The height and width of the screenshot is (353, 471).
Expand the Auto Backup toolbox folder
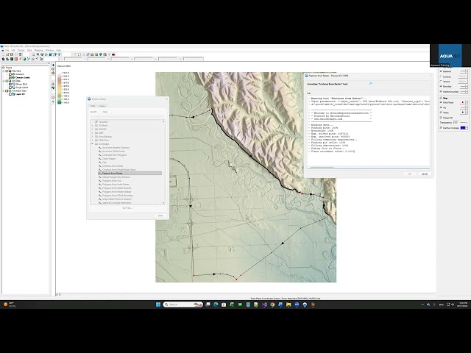tap(93, 137)
